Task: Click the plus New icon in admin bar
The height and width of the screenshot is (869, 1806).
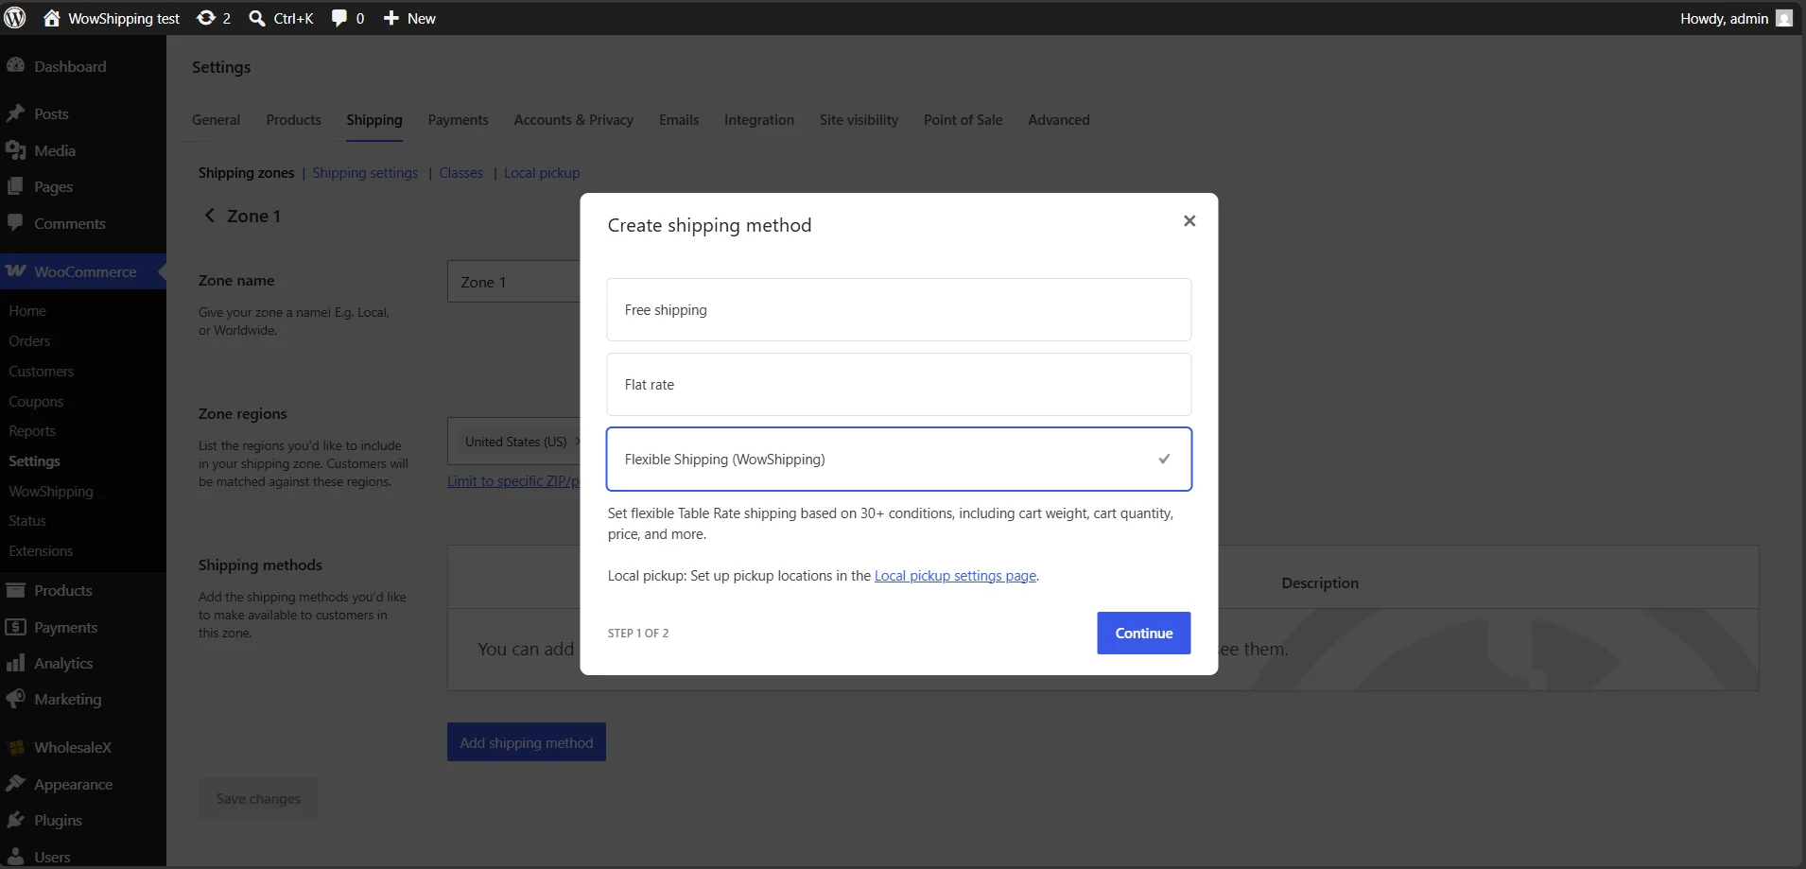Action: point(391,18)
